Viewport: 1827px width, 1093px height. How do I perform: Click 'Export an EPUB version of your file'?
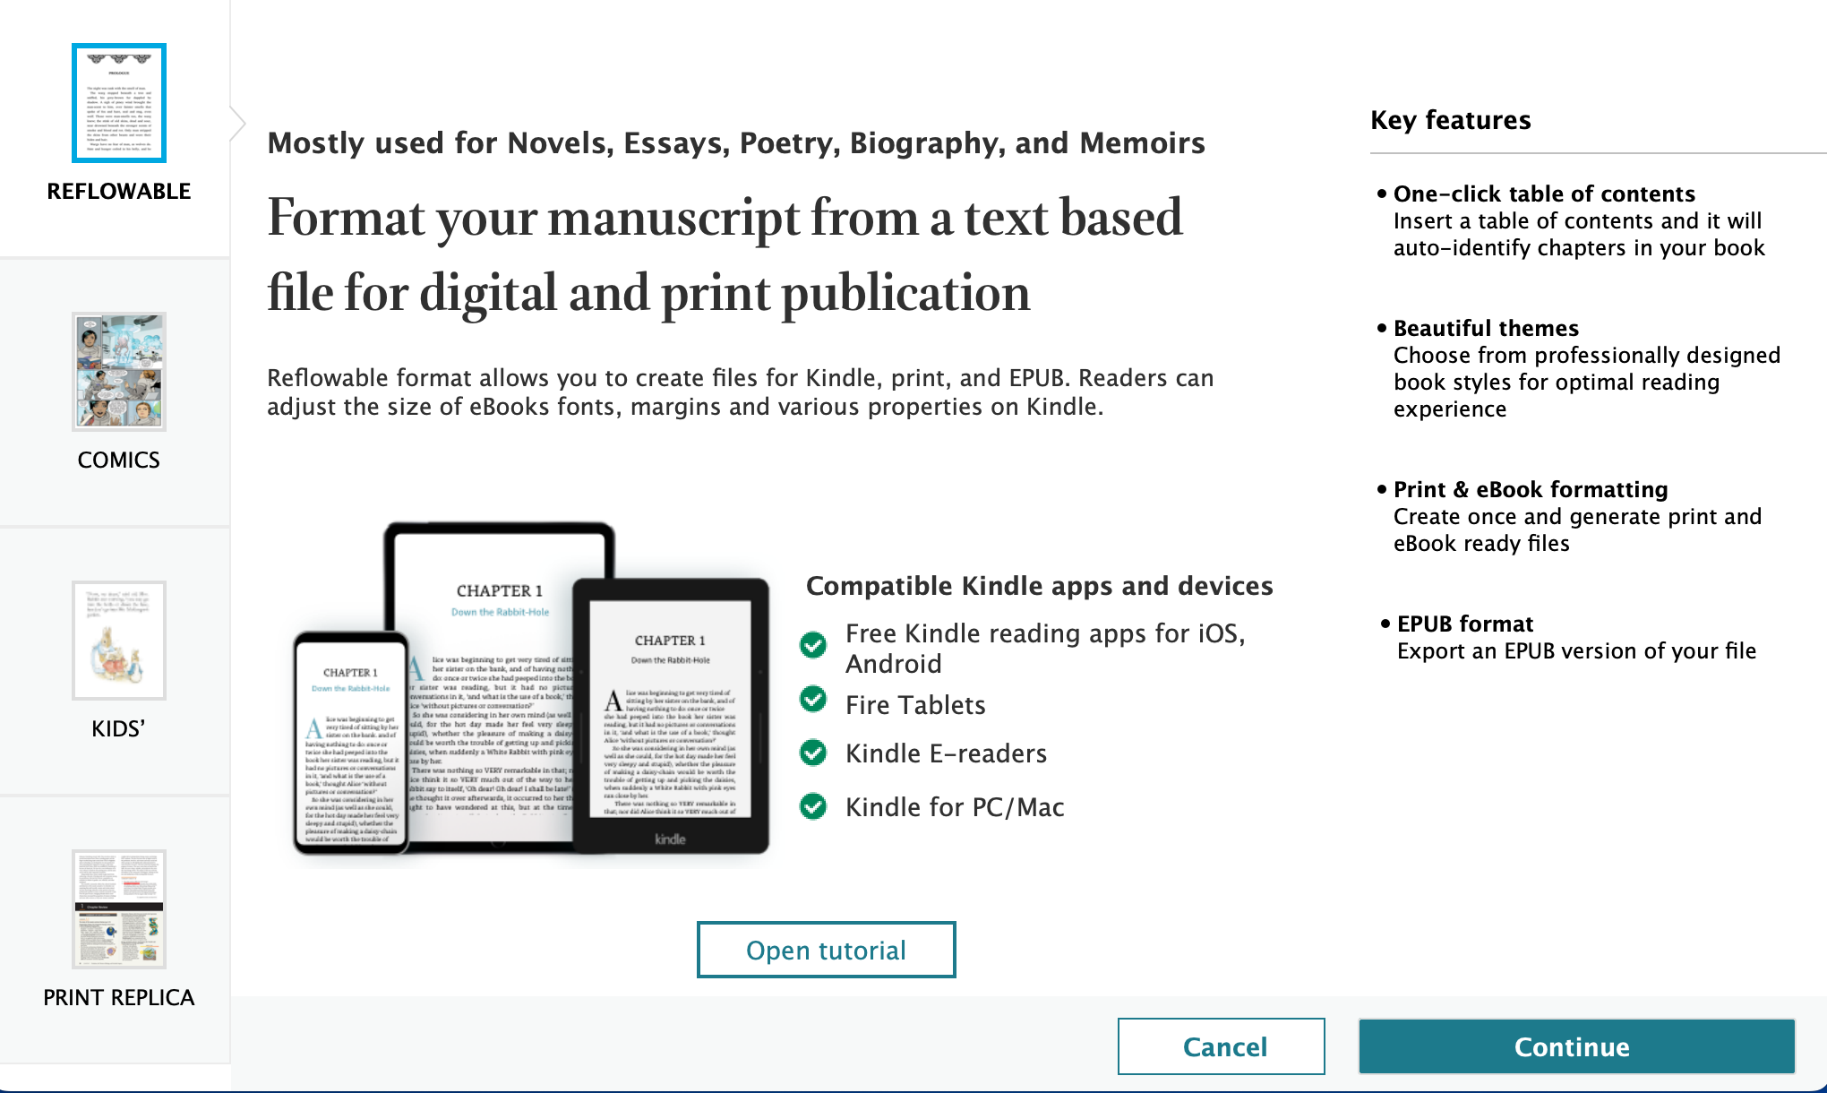[x=1576, y=651]
